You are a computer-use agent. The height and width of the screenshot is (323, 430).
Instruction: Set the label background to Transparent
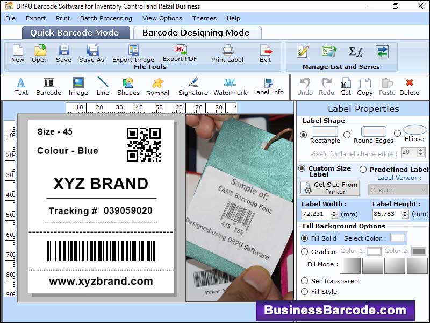tap(305, 280)
